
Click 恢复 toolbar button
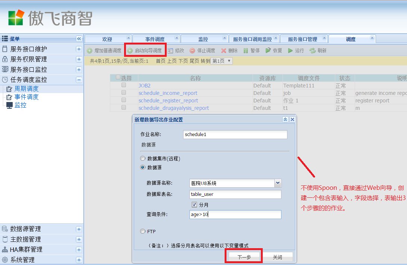tap(274, 50)
